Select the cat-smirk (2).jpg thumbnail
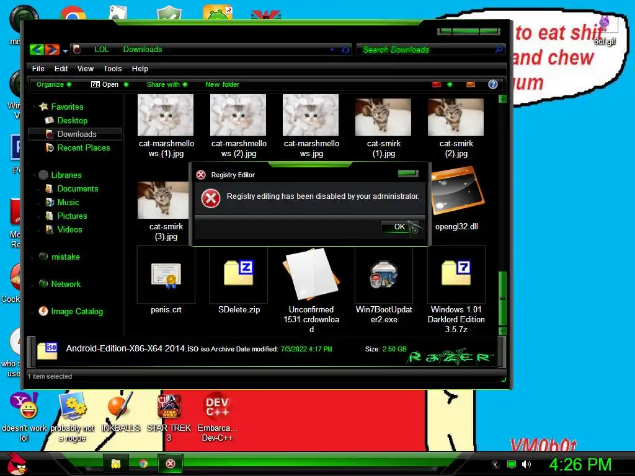 pyautogui.click(x=456, y=117)
